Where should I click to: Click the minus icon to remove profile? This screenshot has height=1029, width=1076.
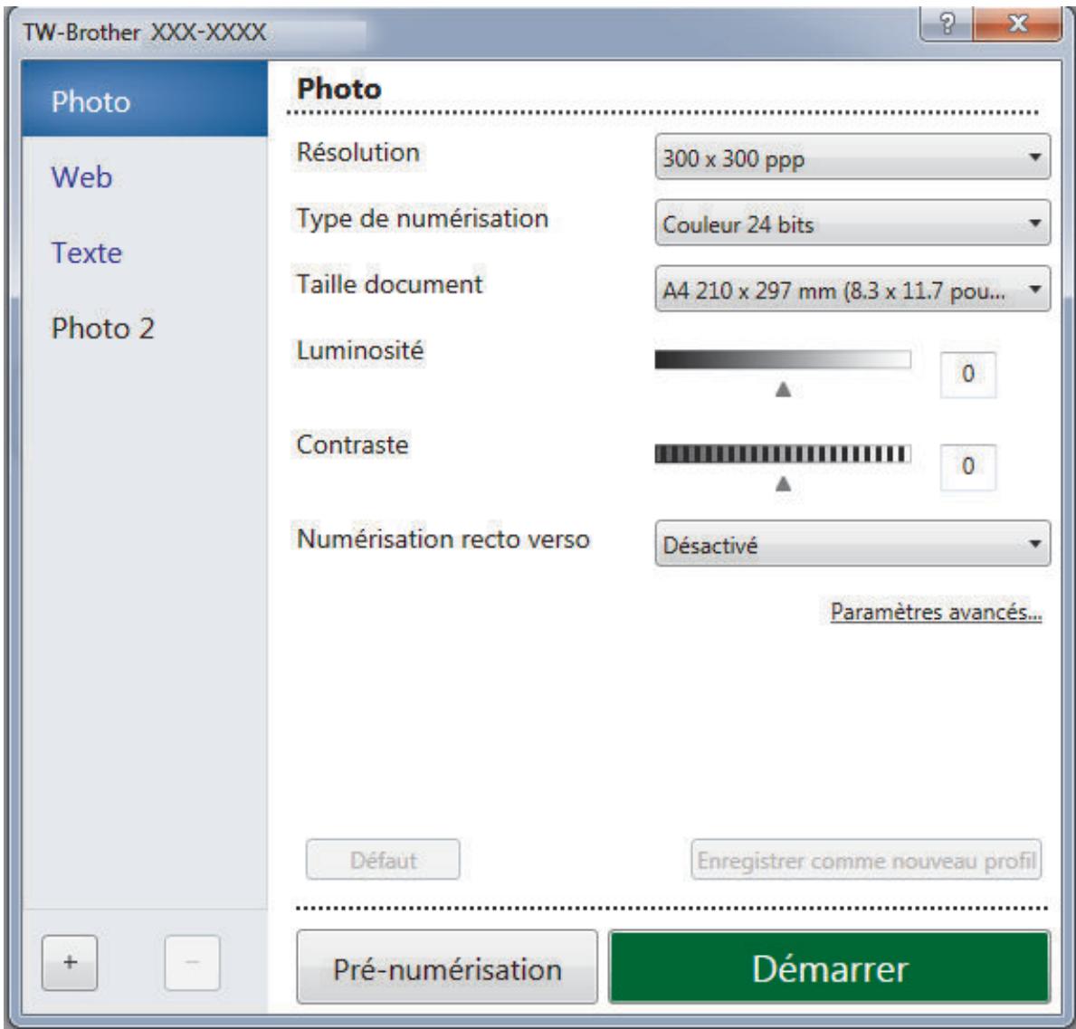pos(192,962)
